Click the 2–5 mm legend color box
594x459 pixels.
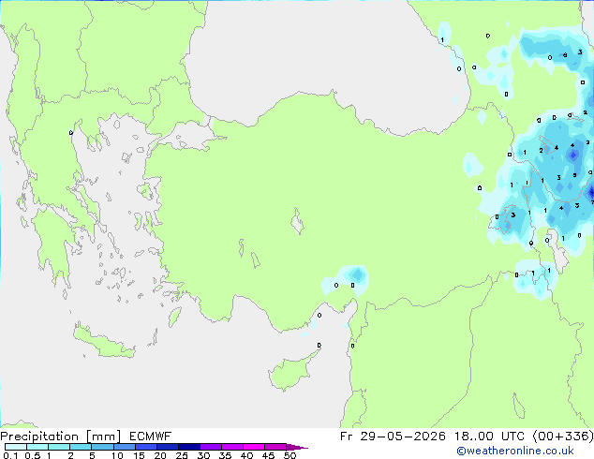click(81, 447)
